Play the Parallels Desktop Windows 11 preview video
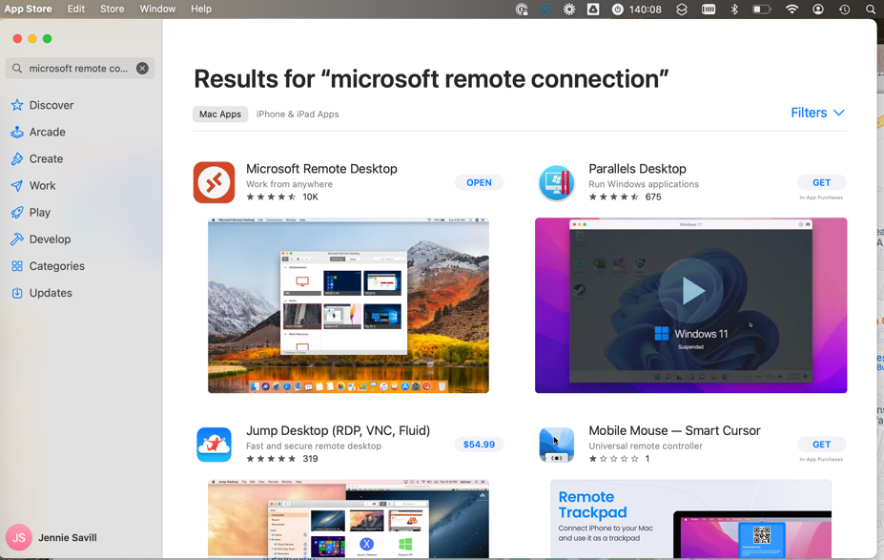 (691, 291)
